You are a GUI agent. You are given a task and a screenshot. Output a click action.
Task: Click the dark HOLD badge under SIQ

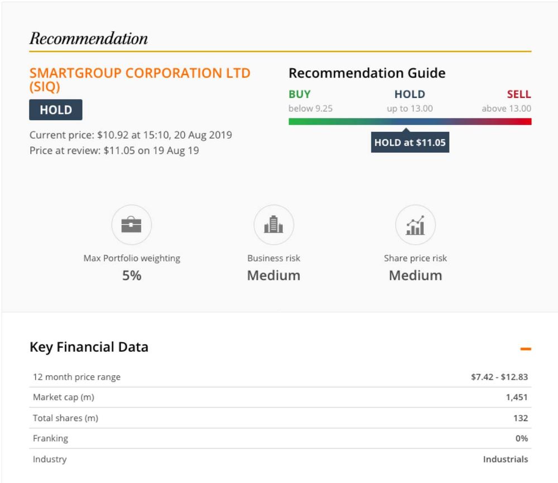55,109
